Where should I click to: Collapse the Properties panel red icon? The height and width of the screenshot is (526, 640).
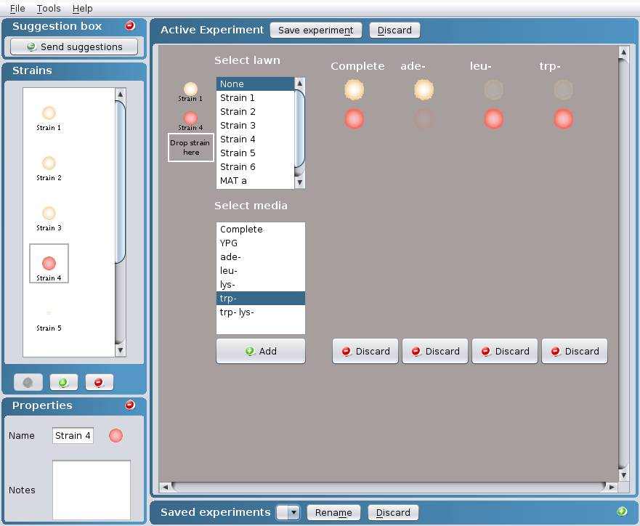coord(130,405)
